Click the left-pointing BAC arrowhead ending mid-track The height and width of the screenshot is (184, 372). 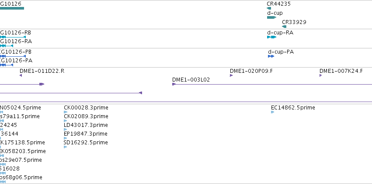pos(140,93)
